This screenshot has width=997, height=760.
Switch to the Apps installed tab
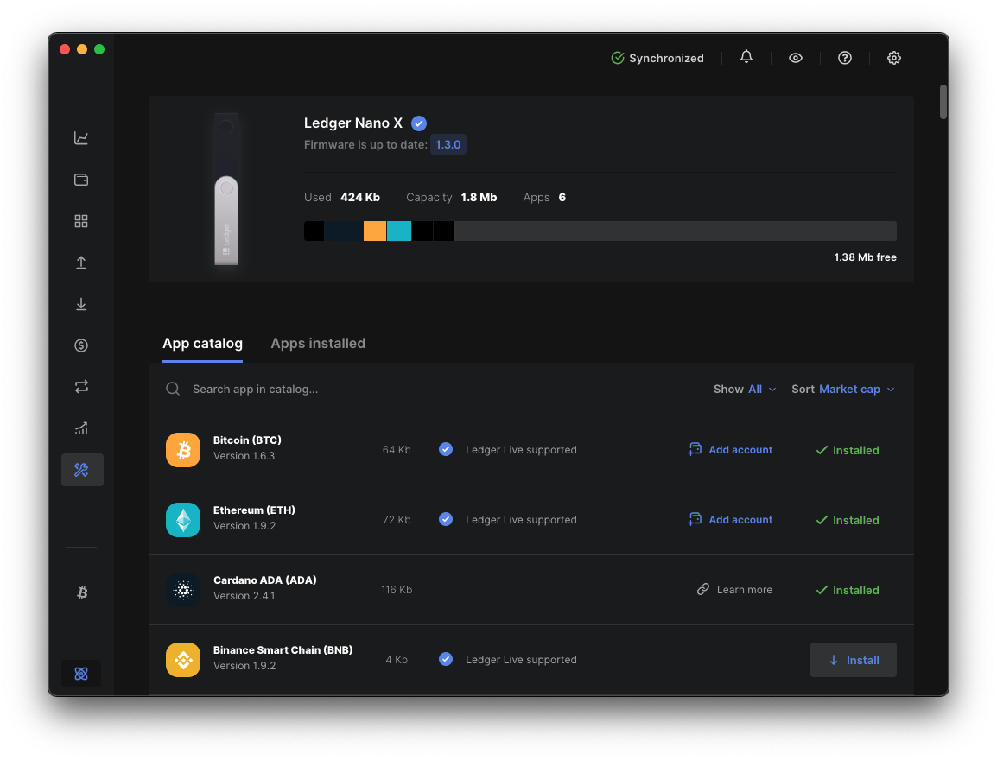pyautogui.click(x=318, y=344)
